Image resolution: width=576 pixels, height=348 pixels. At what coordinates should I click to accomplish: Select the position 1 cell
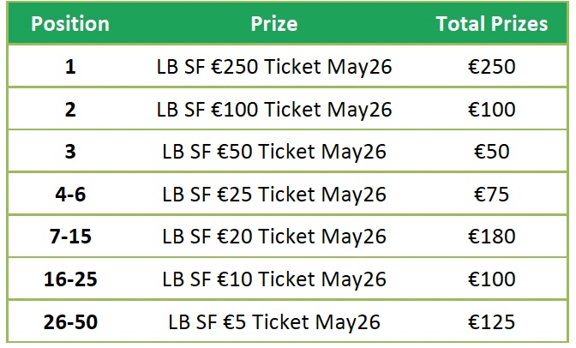pos(70,67)
